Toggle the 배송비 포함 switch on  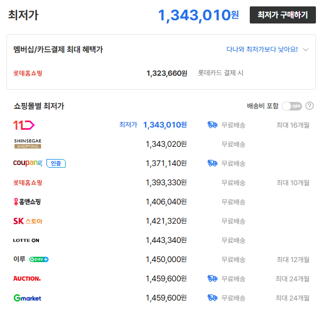pos(292,106)
